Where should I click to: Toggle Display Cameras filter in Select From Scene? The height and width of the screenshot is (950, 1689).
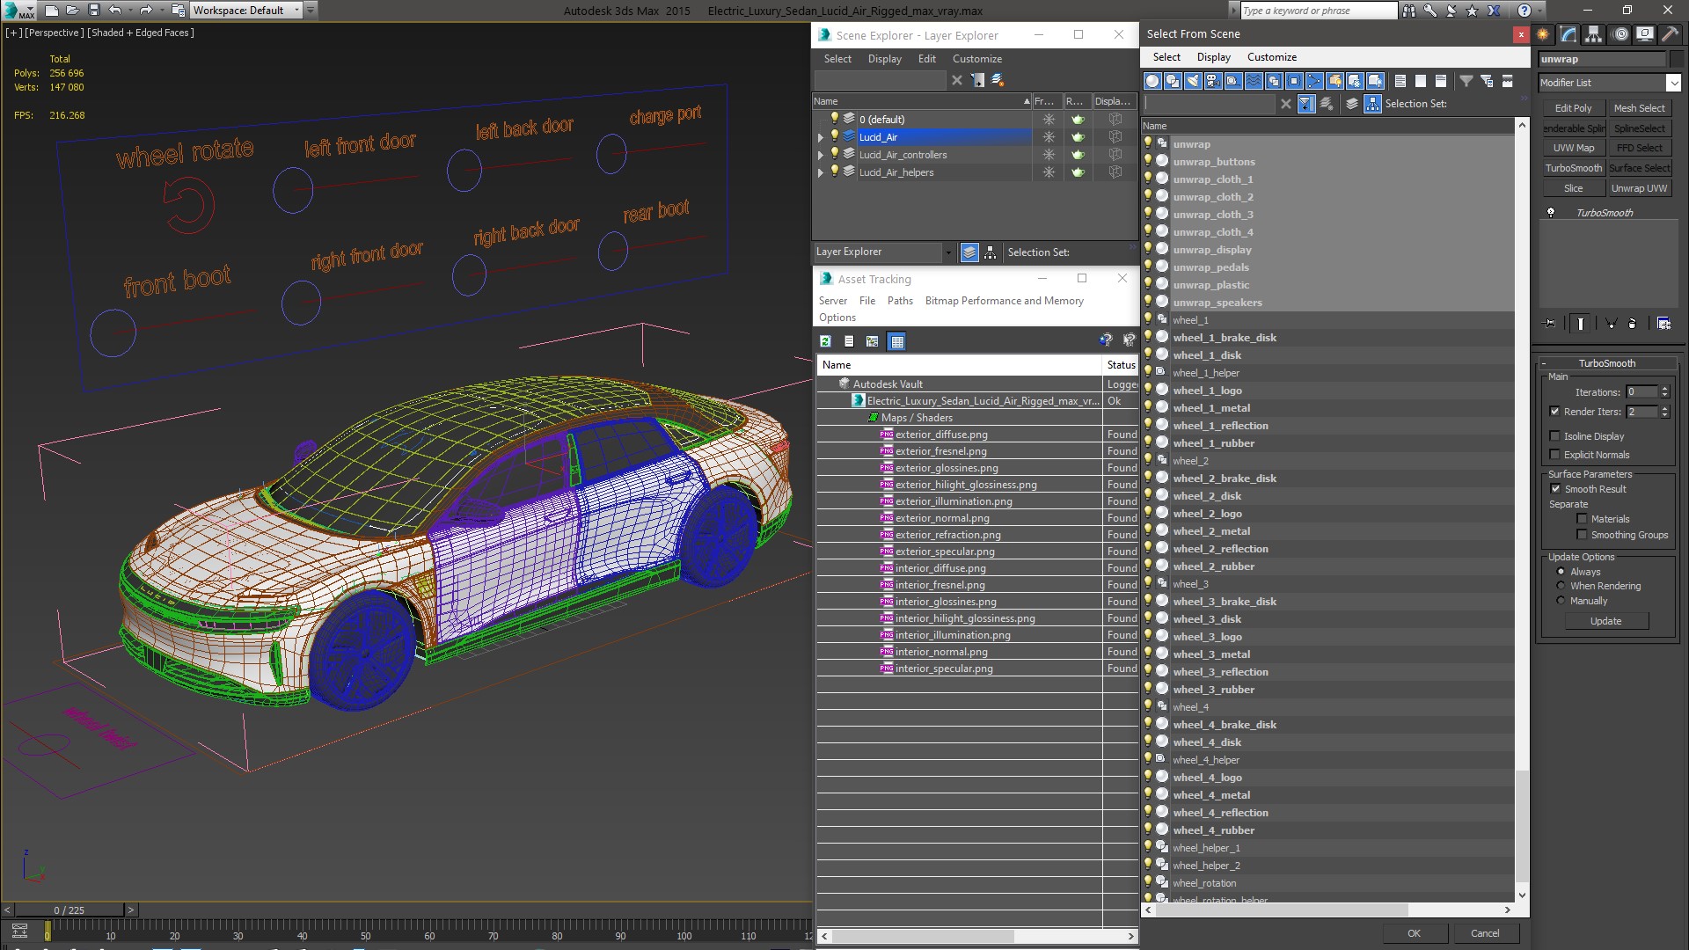click(1213, 81)
